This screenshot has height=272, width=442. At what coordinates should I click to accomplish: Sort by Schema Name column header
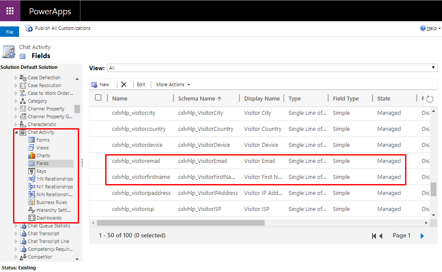tap(199, 99)
